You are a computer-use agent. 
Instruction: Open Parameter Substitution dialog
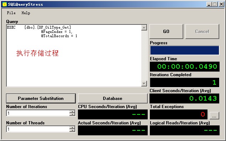coord(41,98)
